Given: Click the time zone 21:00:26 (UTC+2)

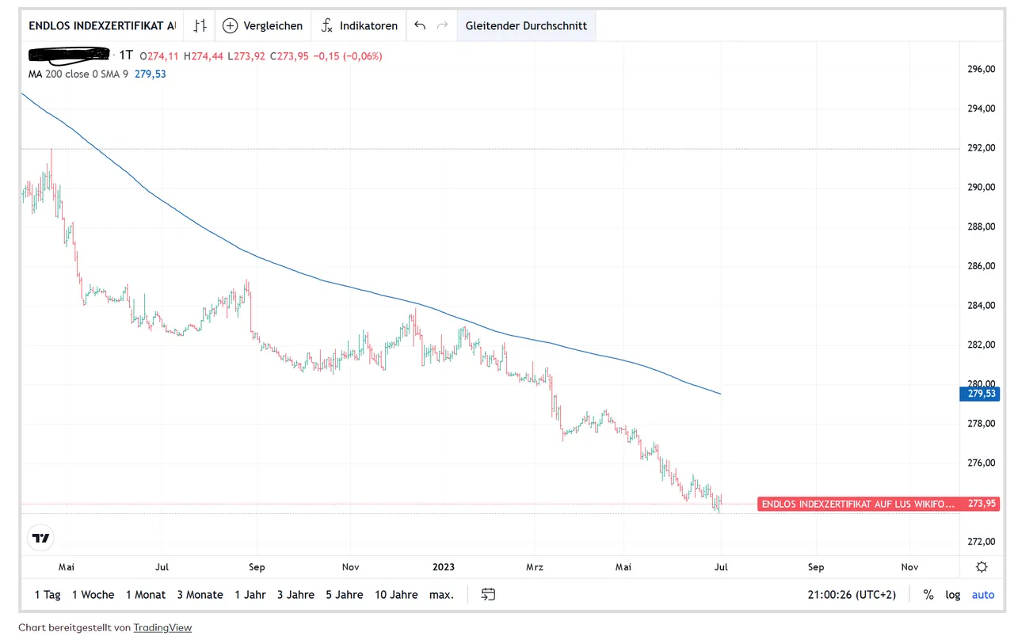Looking at the screenshot, I should click(x=852, y=595).
